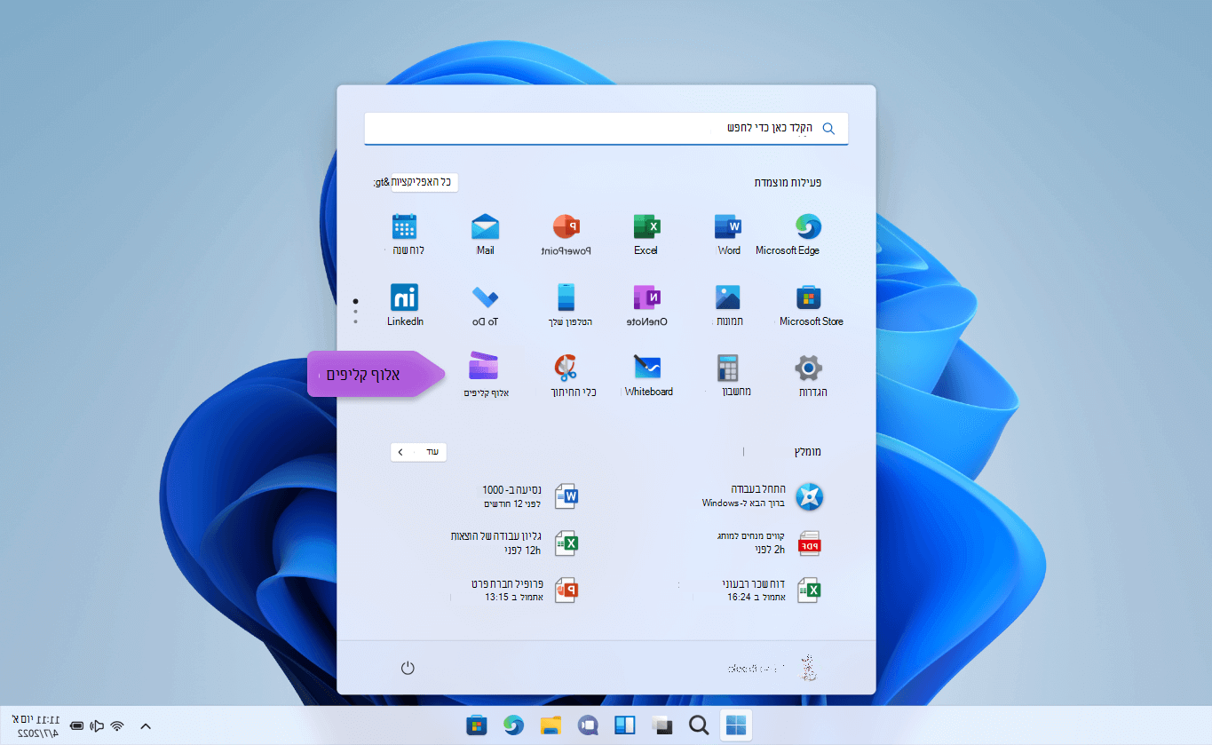
Task: Open Edge browser from the taskbar
Action: pyautogui.click(x=513, y=725)
